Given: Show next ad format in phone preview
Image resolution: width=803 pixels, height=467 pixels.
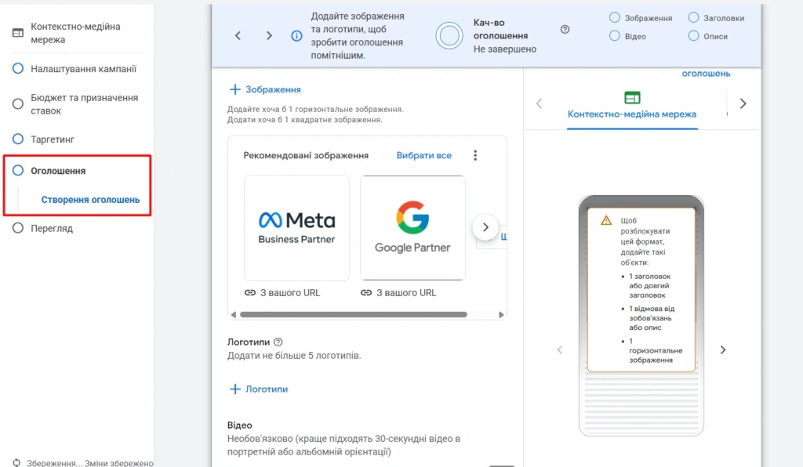Looking at the screenshot, I should click(722, 350).
